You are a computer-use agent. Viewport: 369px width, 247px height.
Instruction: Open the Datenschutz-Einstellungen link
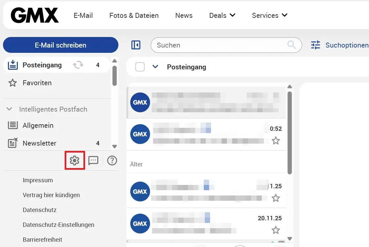click(58, 225)
